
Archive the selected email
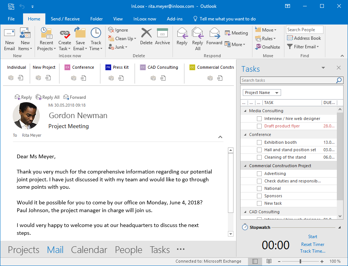162,36
